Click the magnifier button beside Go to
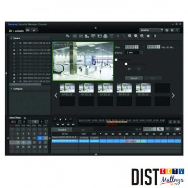188x188 pixels. [160, 129]
